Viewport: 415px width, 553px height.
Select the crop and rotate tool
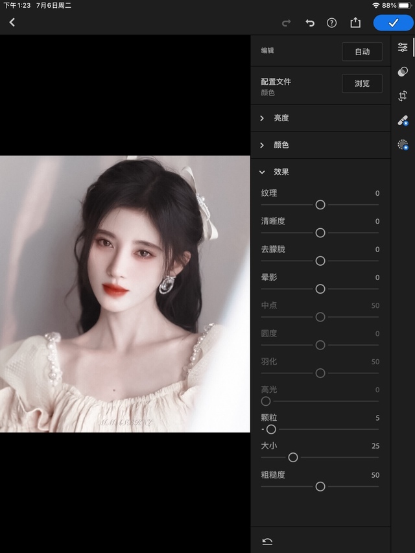tap(403, 96)
